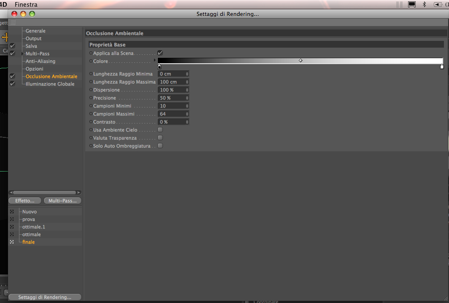Select the white gradient knot on Colore
The image size is (449, 303).
tap(442, 67)
